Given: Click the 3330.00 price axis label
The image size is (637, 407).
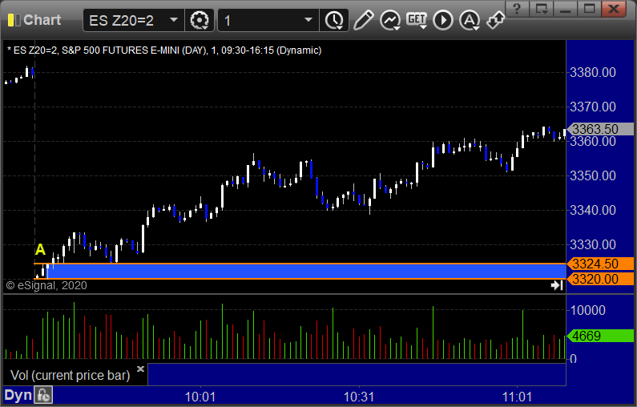Looking at the screenshot, I should pyautogui.click(x=593, y=245).
